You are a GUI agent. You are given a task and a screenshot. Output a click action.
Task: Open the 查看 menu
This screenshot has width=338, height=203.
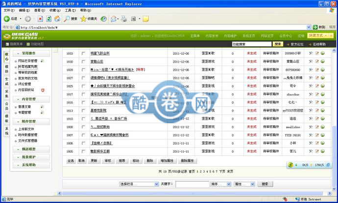(x=40, y=10)
